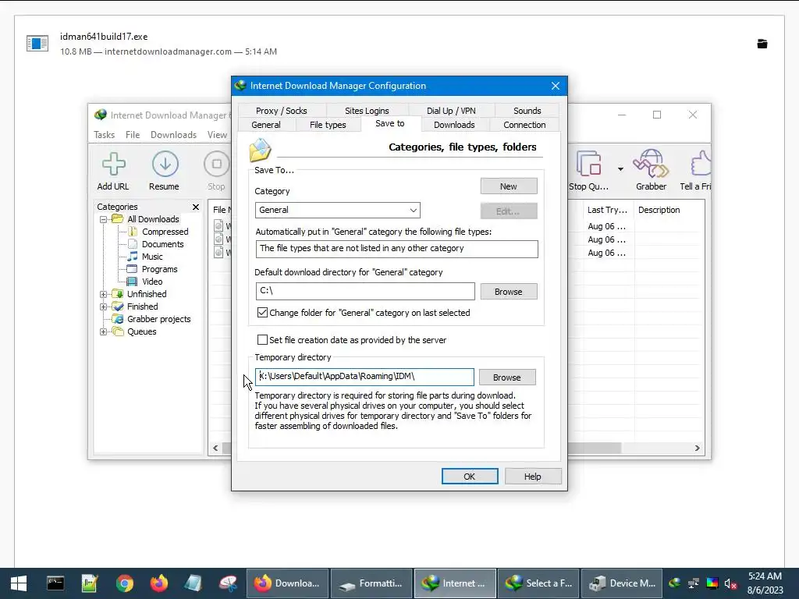Click the Description column header
The image size is (799, 599).
tap(659, 210)
